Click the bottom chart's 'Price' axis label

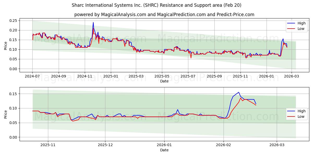[6, 114]
